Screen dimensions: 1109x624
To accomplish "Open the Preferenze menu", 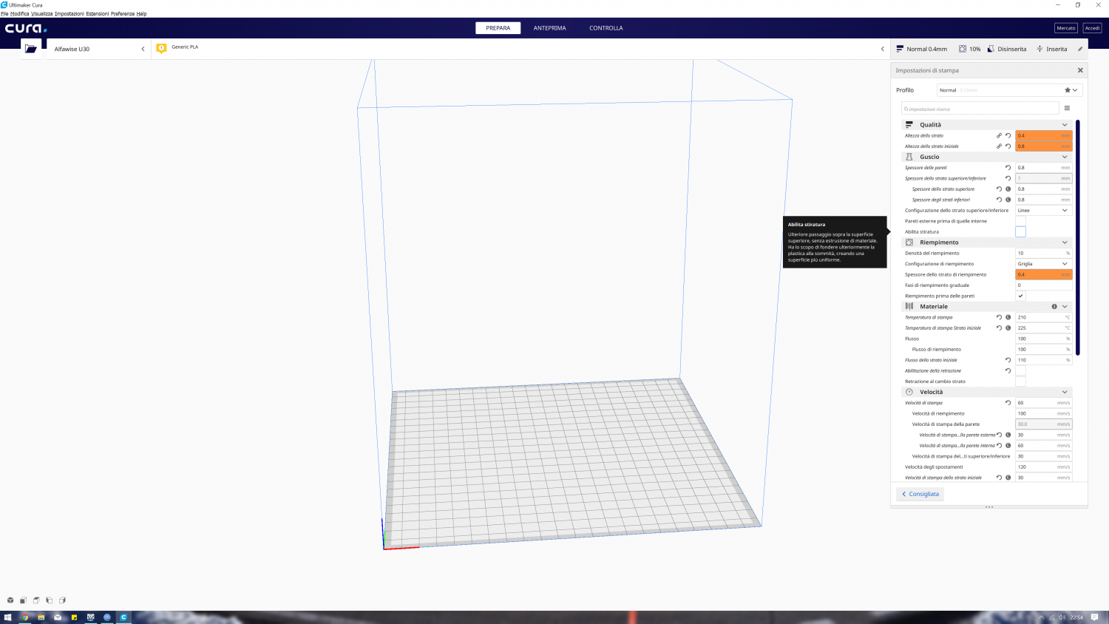I will [x=123, y=13].
